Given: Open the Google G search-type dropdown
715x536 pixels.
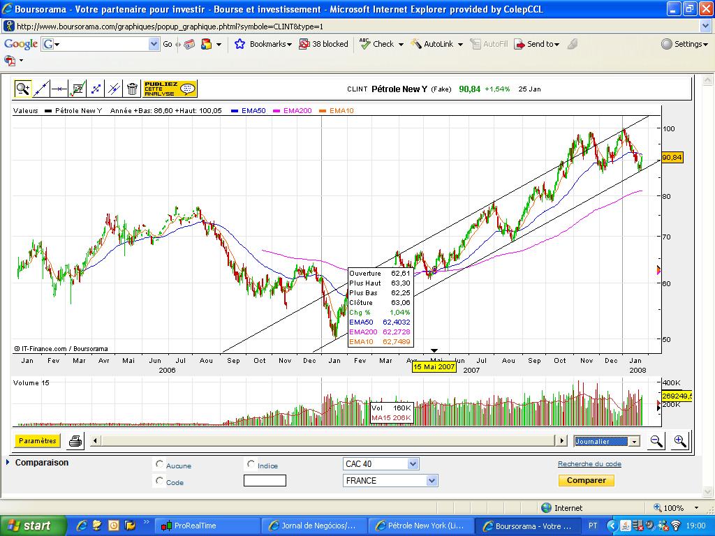Looking at the screenshot, I should click(x=51, y=44).
